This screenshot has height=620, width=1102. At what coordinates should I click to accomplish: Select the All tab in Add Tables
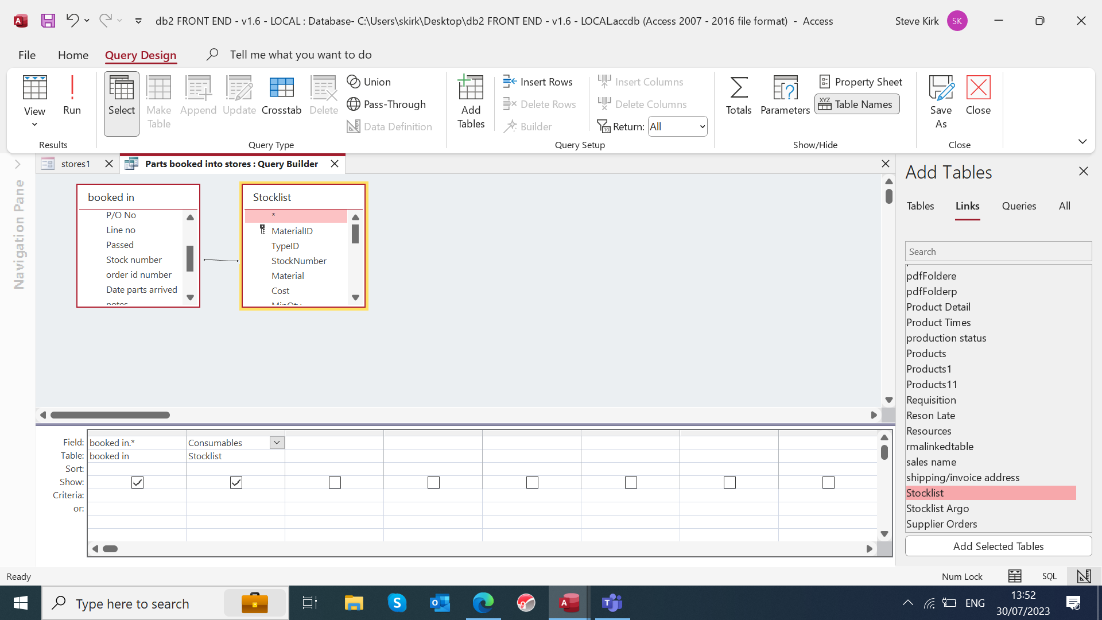click(1064, 206)
